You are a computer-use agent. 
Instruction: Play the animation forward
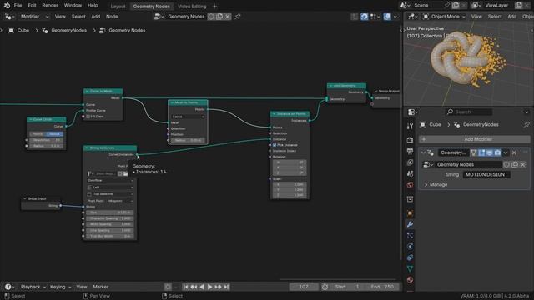click(x=209, y=287)
